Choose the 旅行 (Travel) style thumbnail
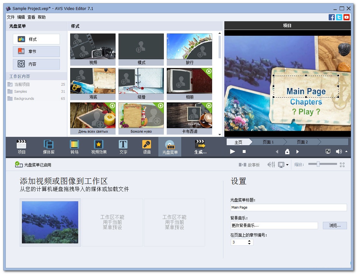 click(189, 49)
